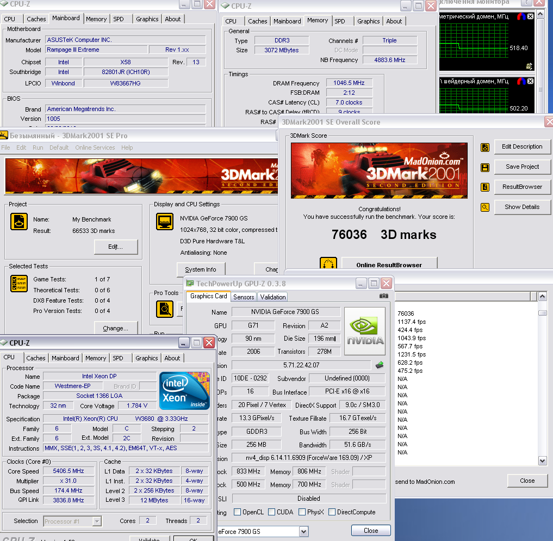
Task: Close the upper clock domain graph panel
Action: (x=530, y=16)
